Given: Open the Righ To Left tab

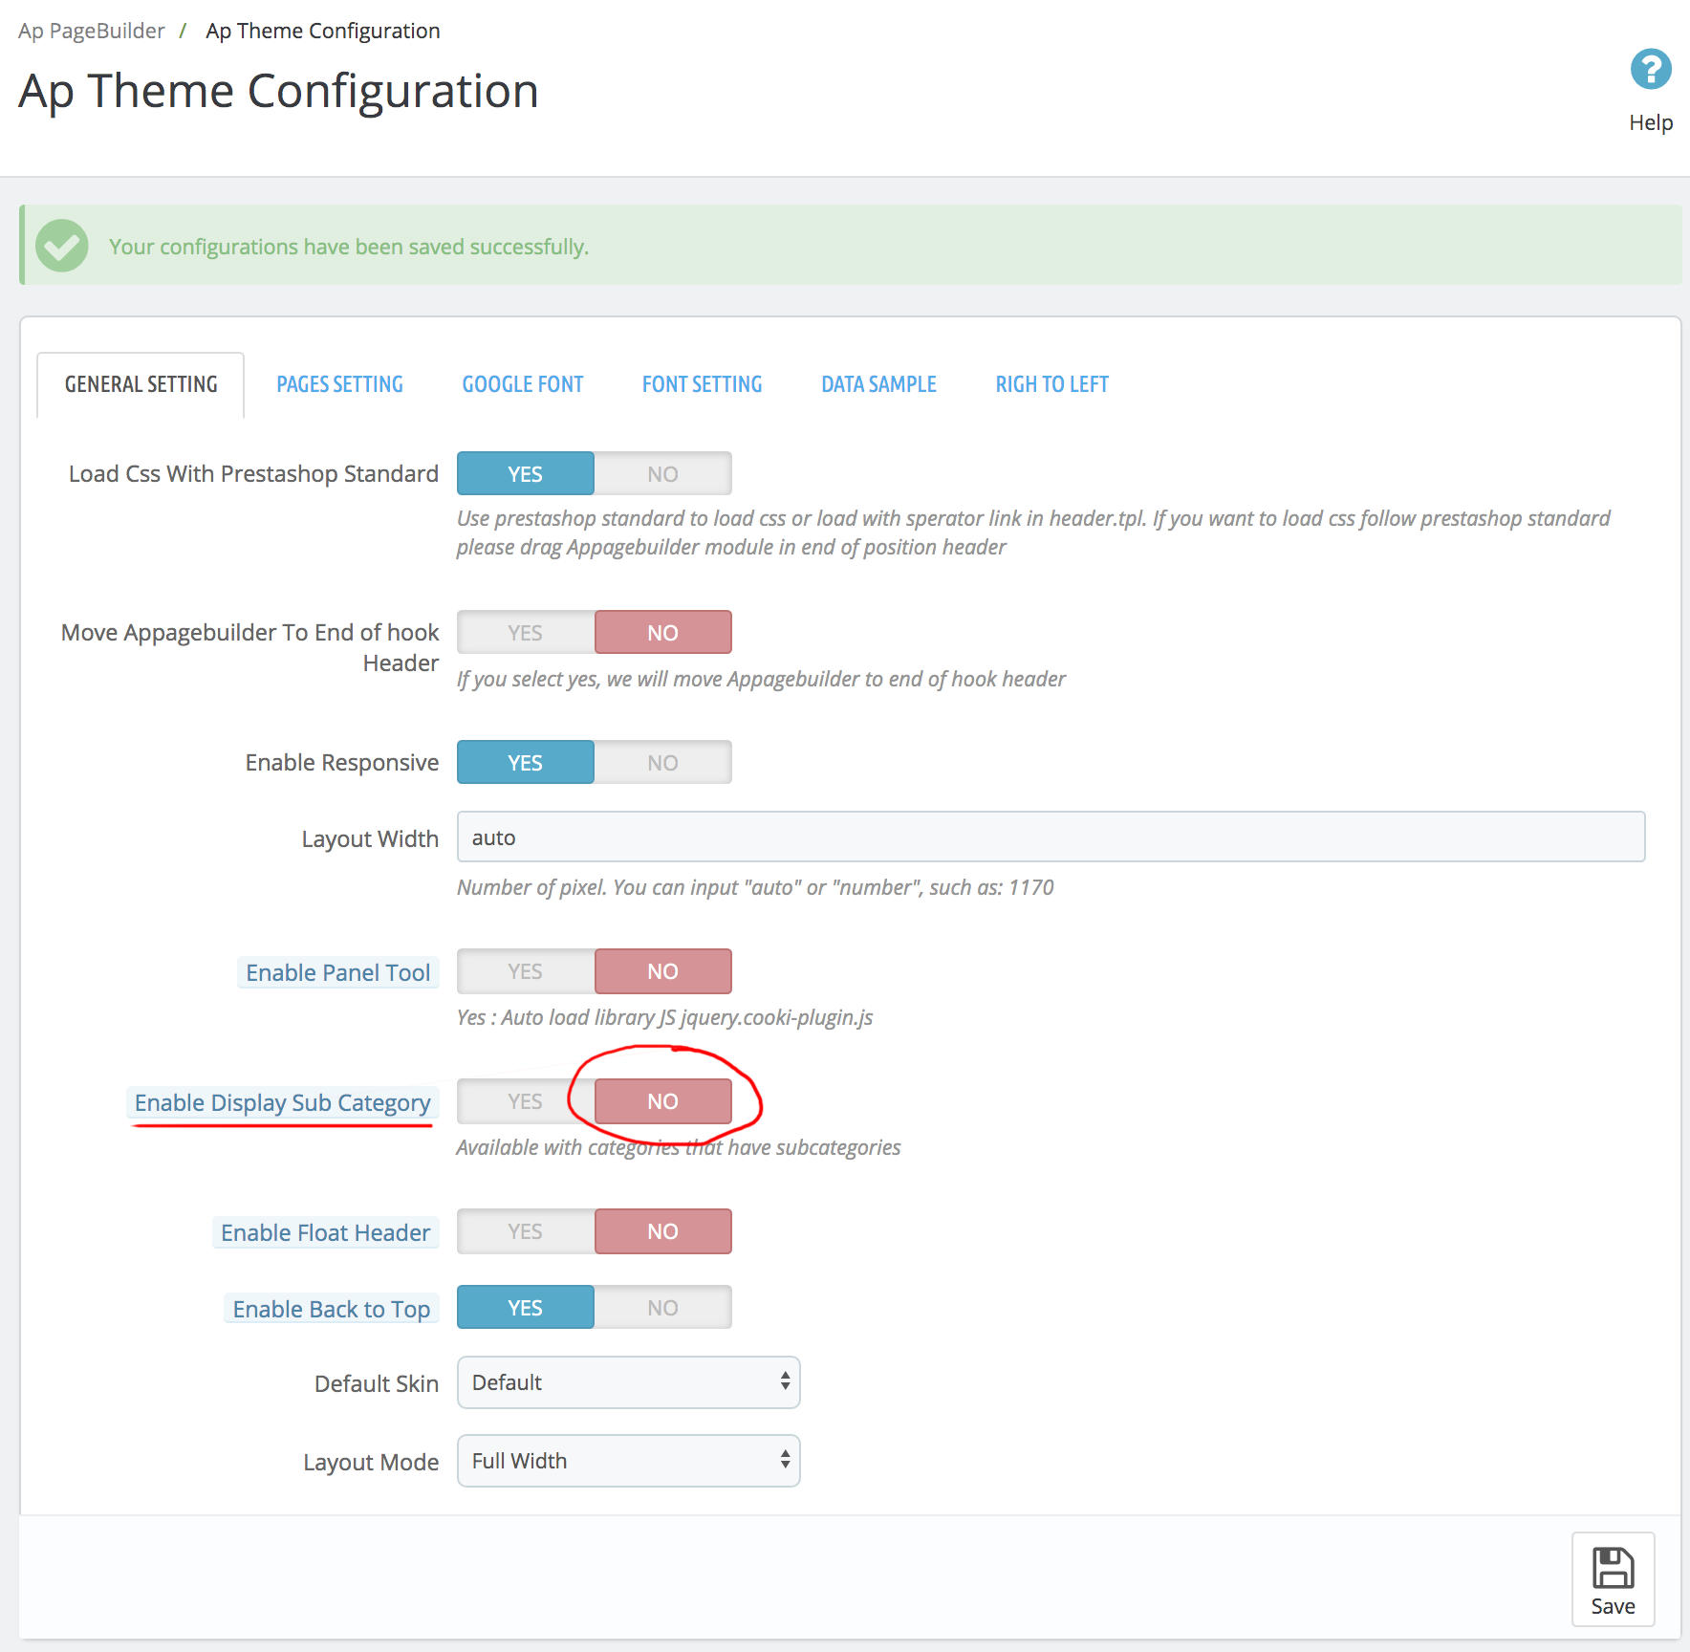Looking at the screenshot, I should (x=1051, y=384).
